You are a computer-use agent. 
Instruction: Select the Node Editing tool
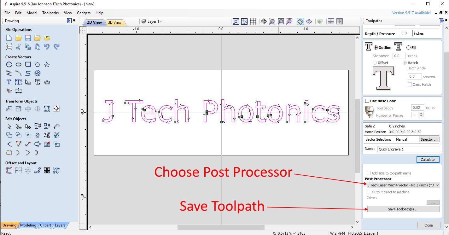18,126
